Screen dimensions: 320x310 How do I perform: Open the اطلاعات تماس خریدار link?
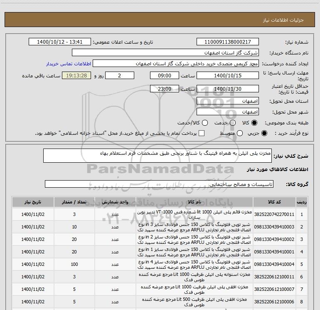tap(69, 64)
